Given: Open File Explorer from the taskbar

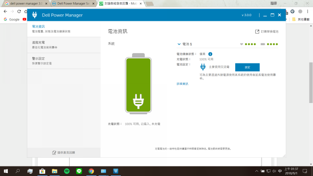Looking at the screenshot, I should [54, 171].
